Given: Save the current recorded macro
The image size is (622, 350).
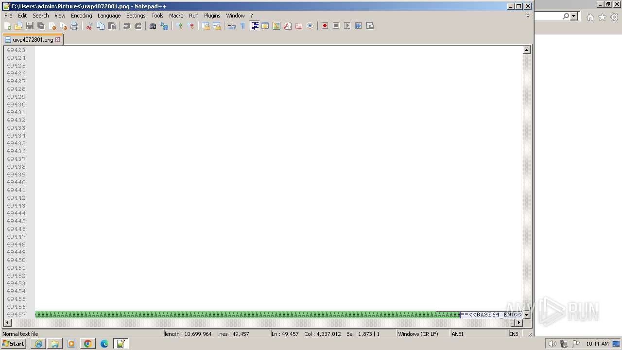Looking at the screenshot, I should (x=370, y=26).
